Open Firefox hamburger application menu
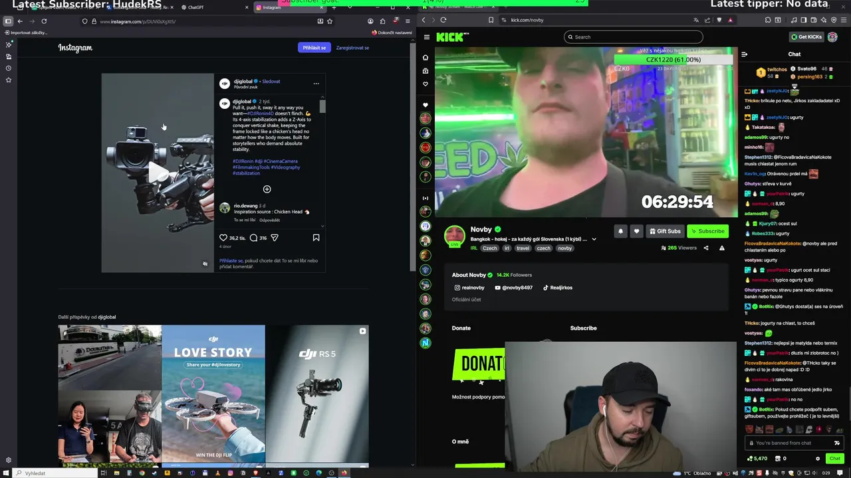The height and width of the screenshot is (478, 851). (x=408, y=21)
